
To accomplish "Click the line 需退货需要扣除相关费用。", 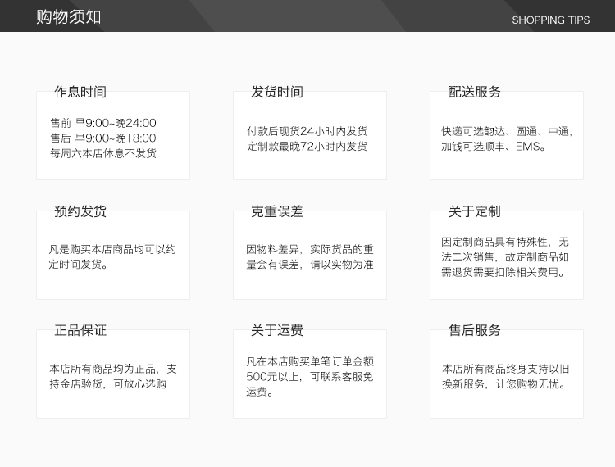I will [503, 272].
